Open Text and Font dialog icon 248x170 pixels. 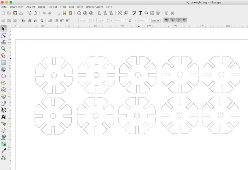tap(140, 13)
